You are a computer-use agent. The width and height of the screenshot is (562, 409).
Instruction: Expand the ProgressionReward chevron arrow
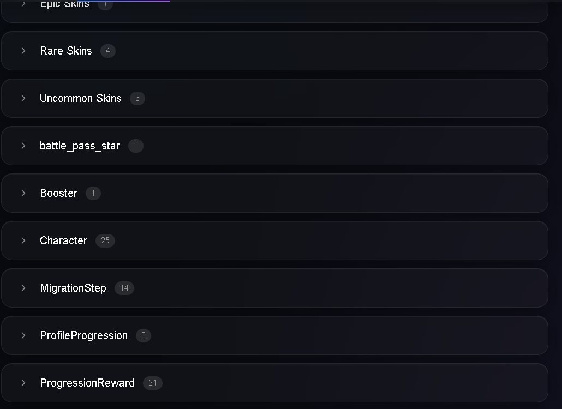(23, 383)
